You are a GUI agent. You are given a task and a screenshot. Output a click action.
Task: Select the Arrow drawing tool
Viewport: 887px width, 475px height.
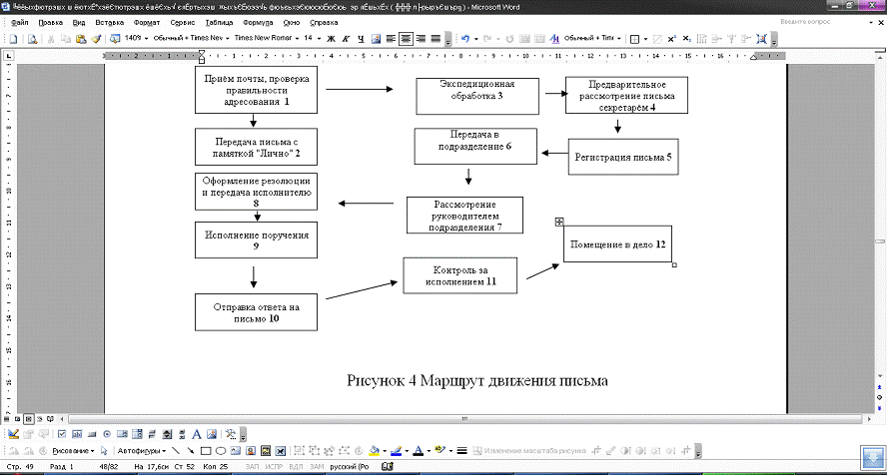(x=190, y=450)
